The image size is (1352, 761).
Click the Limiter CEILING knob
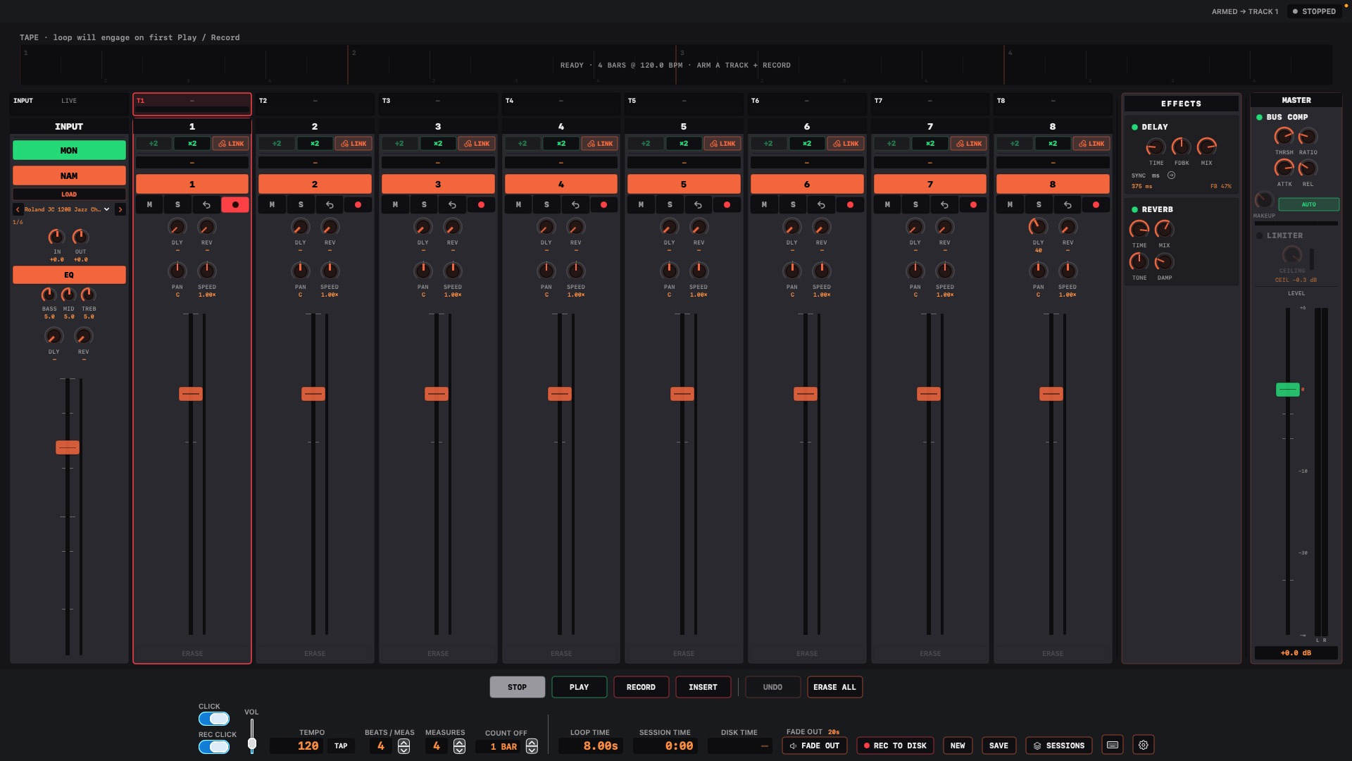tap(1291, 254)
